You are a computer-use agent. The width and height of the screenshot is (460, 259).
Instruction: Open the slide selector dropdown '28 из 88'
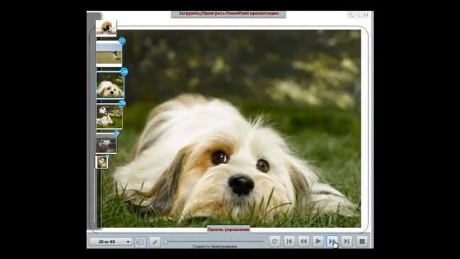coord(110,242)
